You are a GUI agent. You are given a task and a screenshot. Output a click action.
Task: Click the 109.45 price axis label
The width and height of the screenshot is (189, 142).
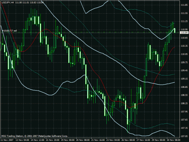point(184,71)
